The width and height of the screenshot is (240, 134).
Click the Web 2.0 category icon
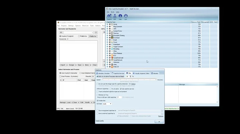click(x=112, y=67)
